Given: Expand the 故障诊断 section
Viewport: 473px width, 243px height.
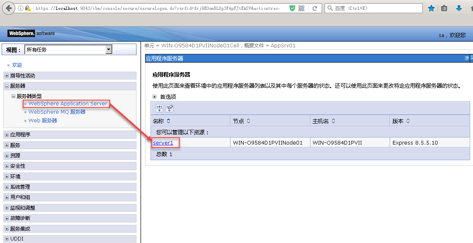Looking at the screenshot, I should [7, 218].
